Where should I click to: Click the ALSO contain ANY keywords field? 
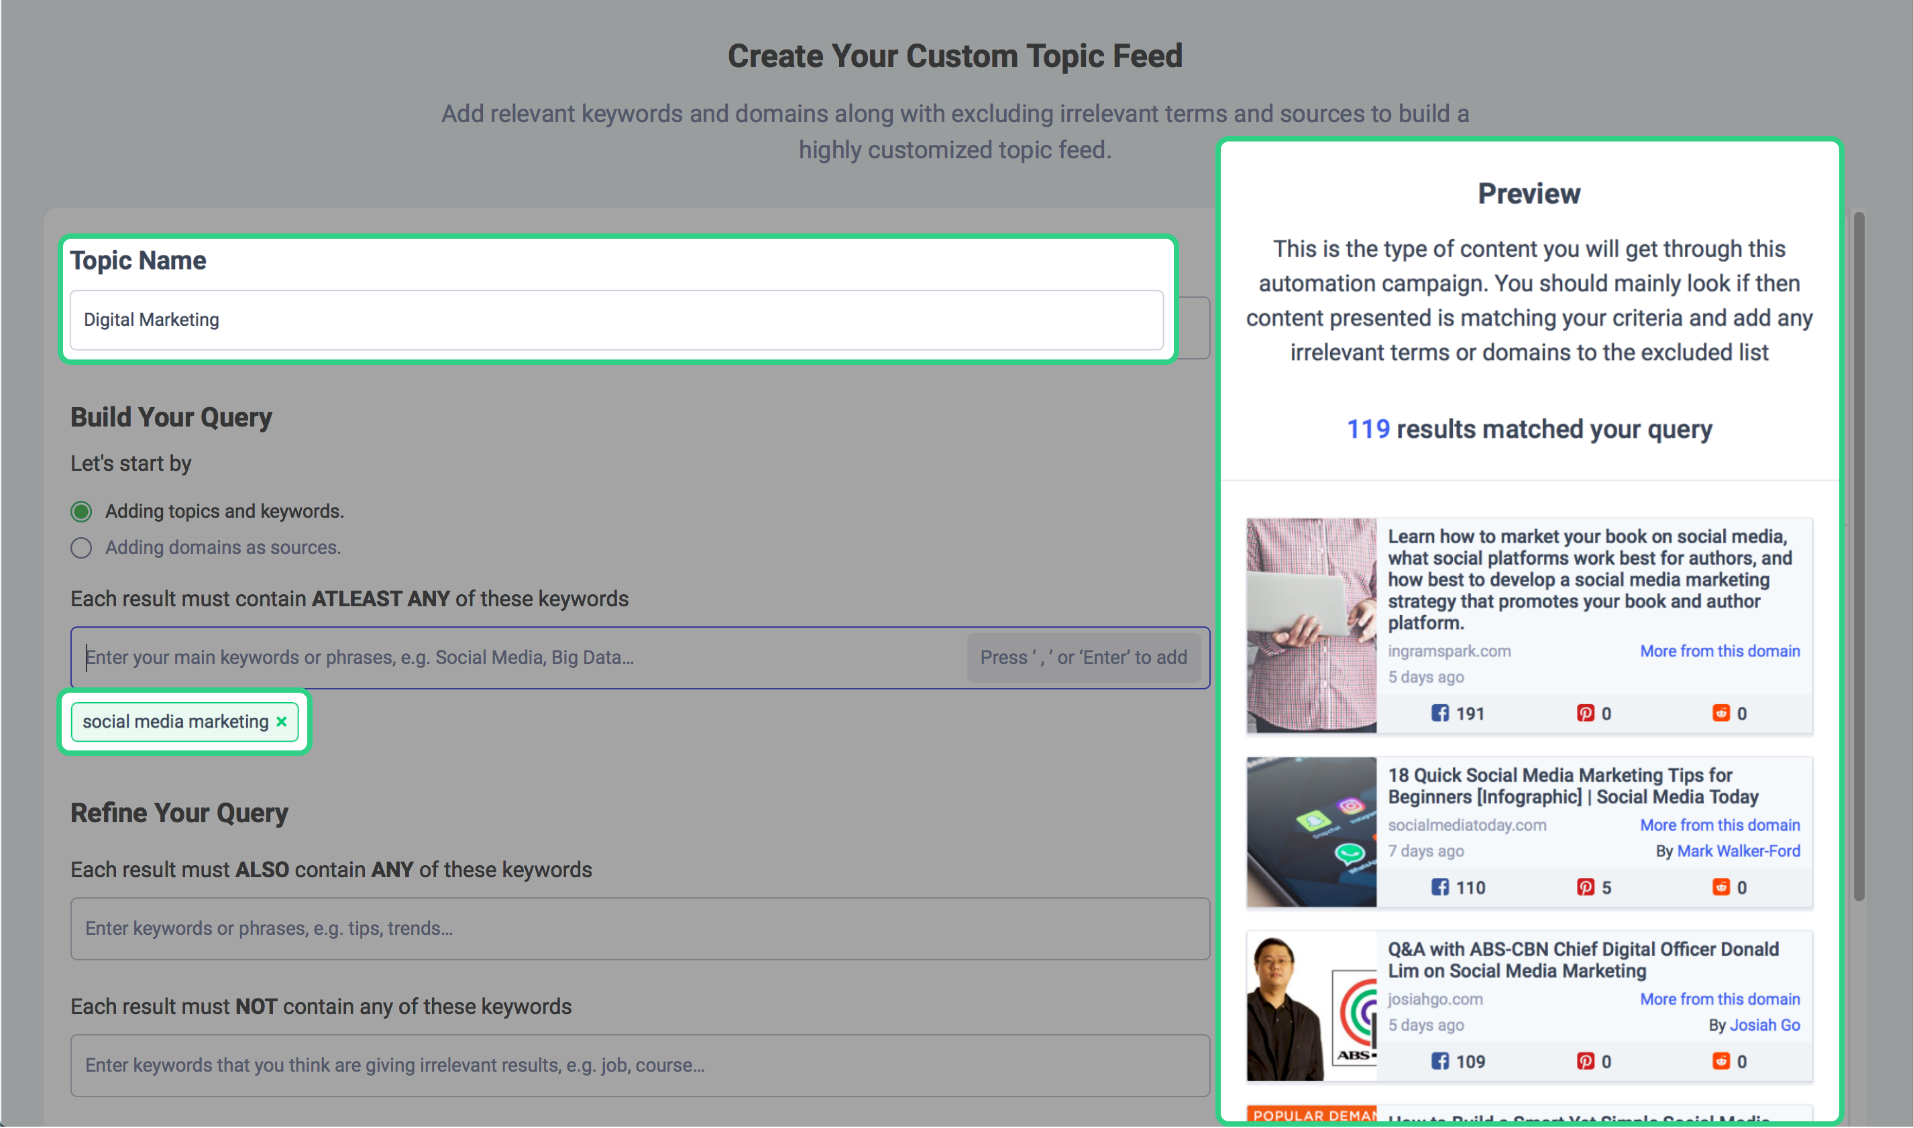pos(640,929)
